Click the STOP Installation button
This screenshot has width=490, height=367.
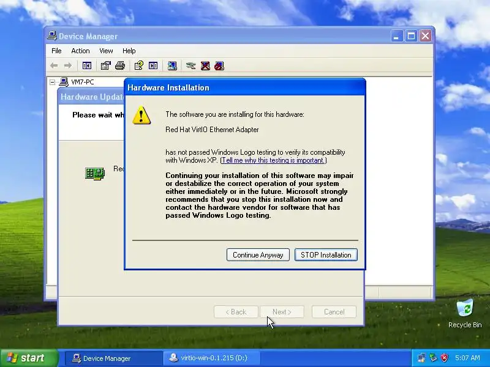326,255
